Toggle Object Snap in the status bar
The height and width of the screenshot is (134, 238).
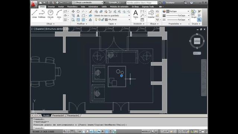click(84, 131)
